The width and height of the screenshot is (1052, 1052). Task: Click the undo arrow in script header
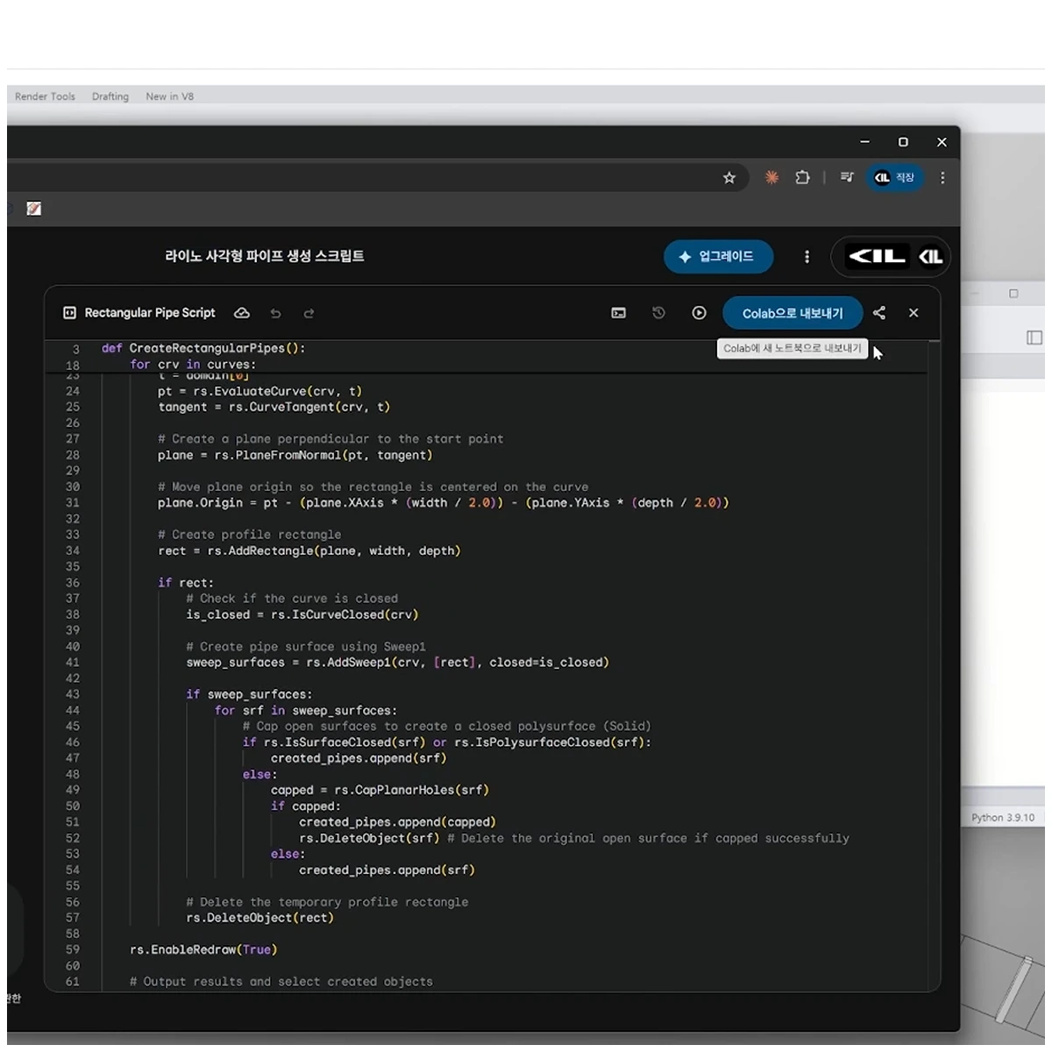point(276,313)
